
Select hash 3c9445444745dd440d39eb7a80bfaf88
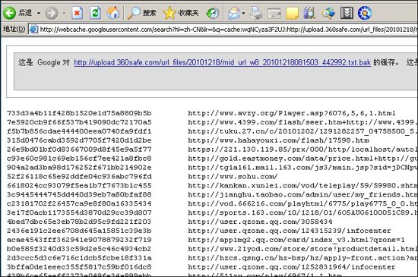pos(79,194)
